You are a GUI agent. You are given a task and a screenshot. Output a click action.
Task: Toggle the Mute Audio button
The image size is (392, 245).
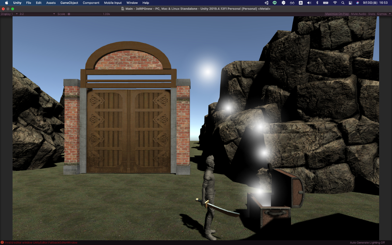tap(358, 14)
